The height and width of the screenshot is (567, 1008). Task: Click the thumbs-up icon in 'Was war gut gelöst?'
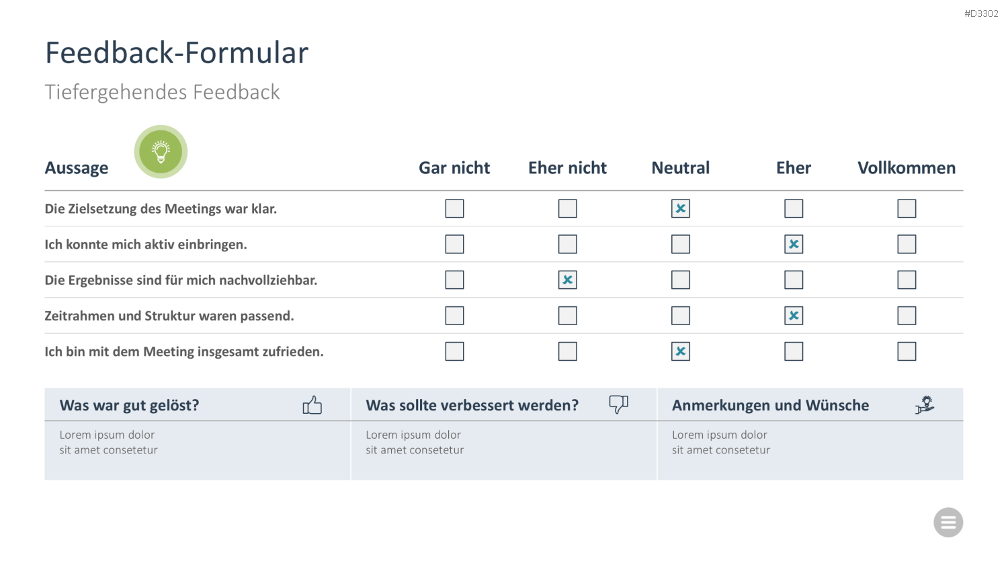[312, 405]
